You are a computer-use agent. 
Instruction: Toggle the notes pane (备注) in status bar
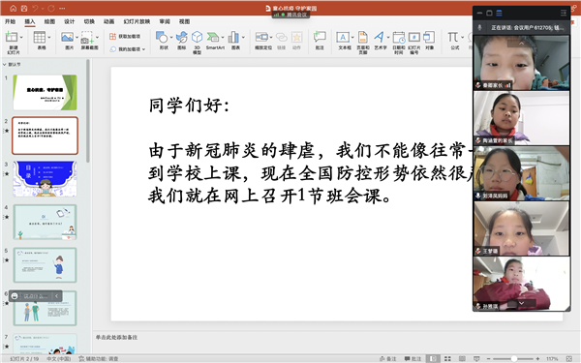[388, 358]
